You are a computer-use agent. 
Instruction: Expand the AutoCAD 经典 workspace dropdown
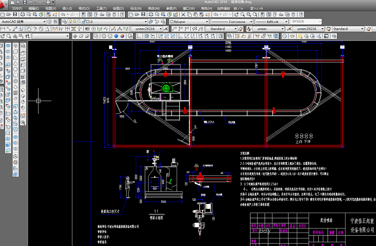click(x=45, y=22)
